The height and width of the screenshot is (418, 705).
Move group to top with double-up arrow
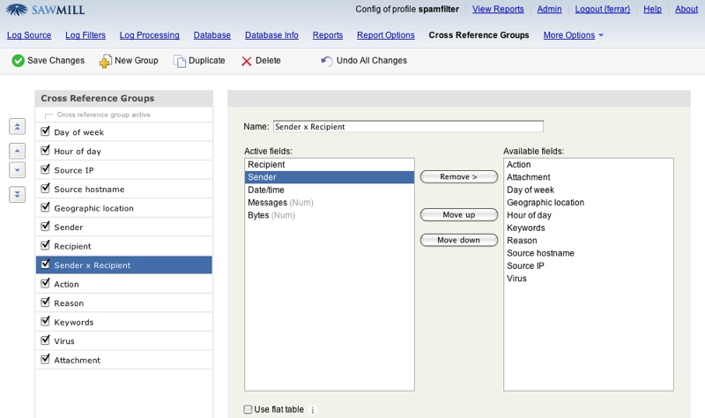(x=17, y=127)
